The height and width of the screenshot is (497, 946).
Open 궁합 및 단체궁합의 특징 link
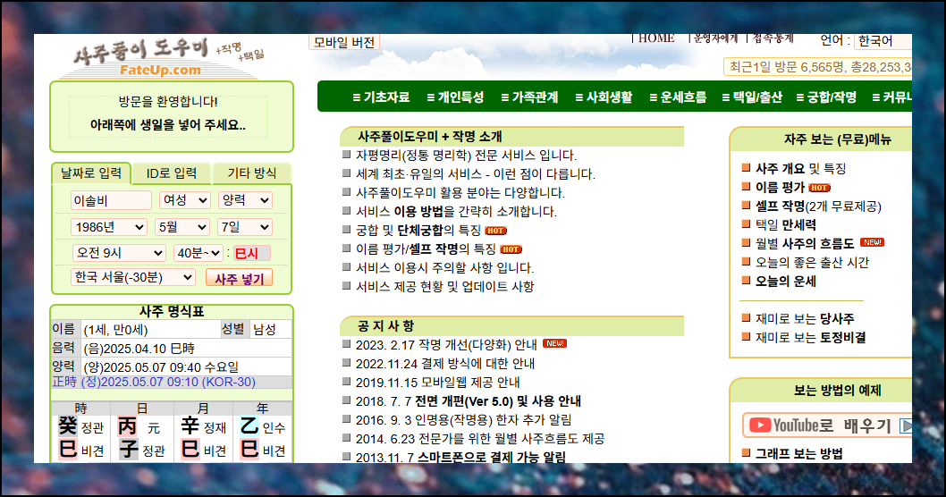tap(418, 231)
